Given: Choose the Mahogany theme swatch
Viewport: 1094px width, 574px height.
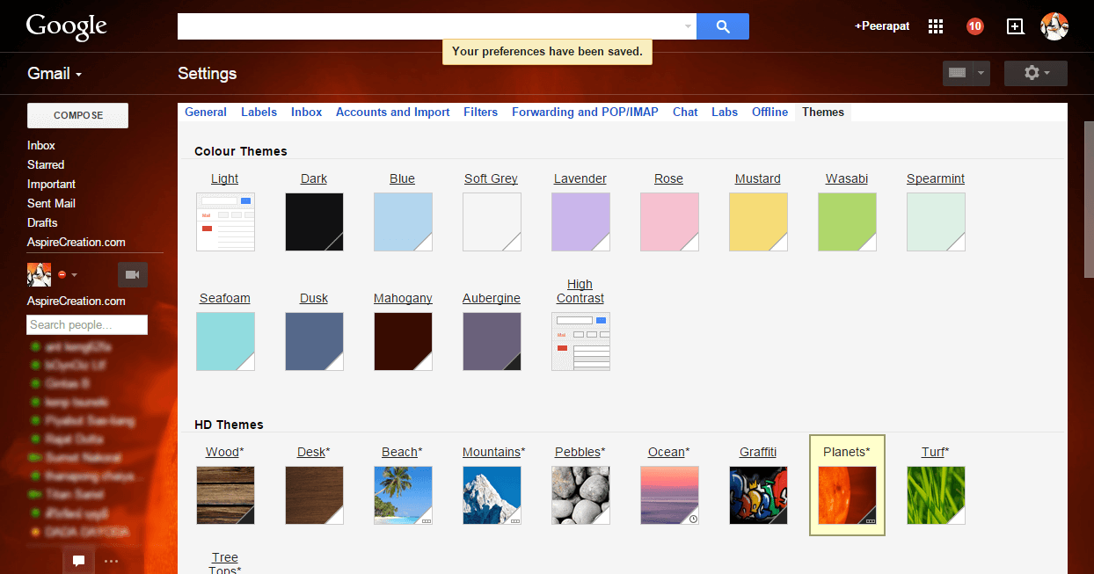Looking at the screenshot, I should [403, 341].
